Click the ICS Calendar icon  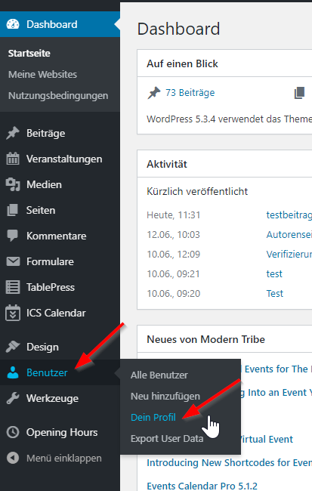click(13, 313)
